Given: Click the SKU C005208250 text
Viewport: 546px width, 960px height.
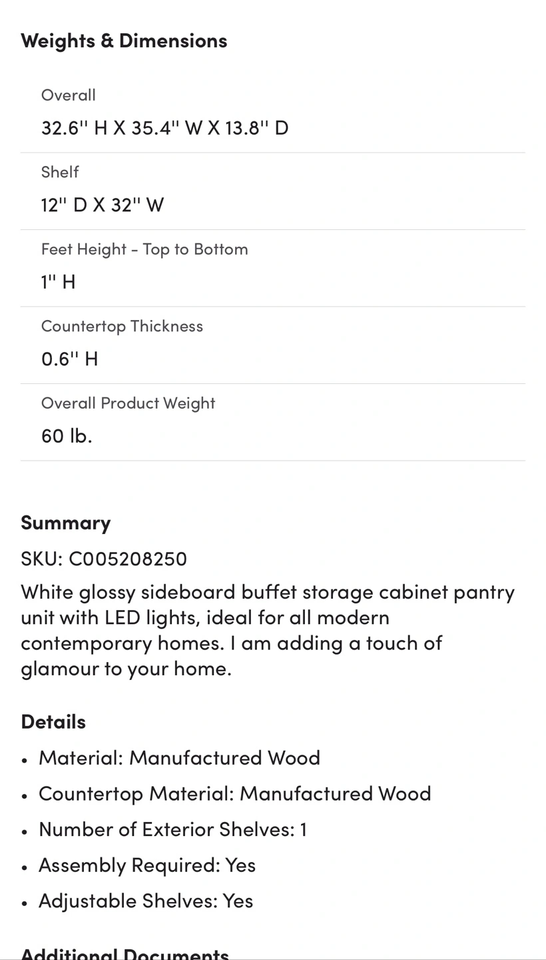Looking at the screenshot, I should (104, 558).
